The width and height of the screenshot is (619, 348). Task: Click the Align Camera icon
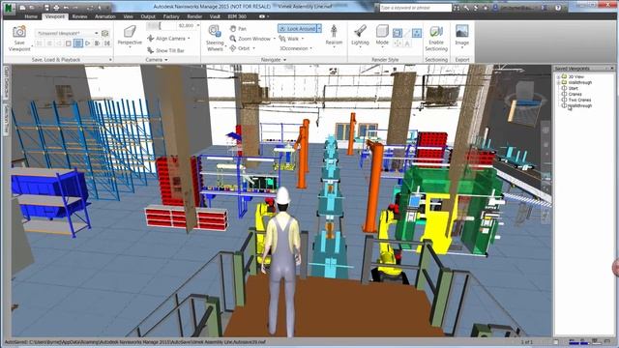click(151, 39)
